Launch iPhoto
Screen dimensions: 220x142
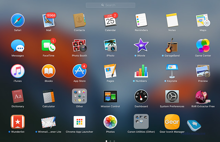pos(110,45)
